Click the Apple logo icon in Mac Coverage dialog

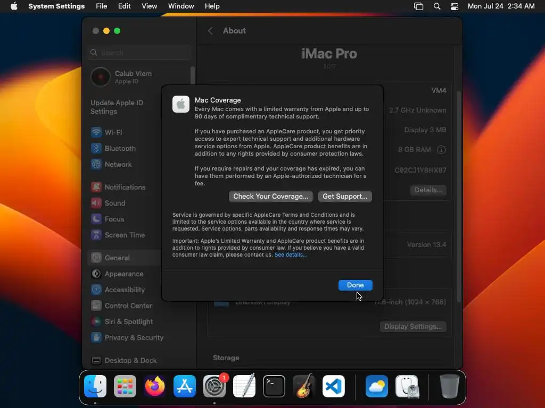pyautogui.click(x=181, y=104)
